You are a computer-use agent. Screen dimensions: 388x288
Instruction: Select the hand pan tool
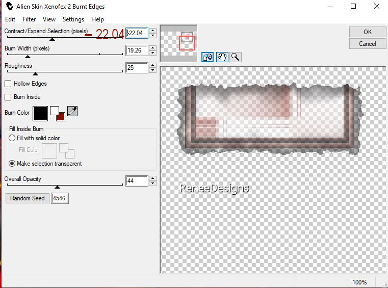(x=222, y=57)
